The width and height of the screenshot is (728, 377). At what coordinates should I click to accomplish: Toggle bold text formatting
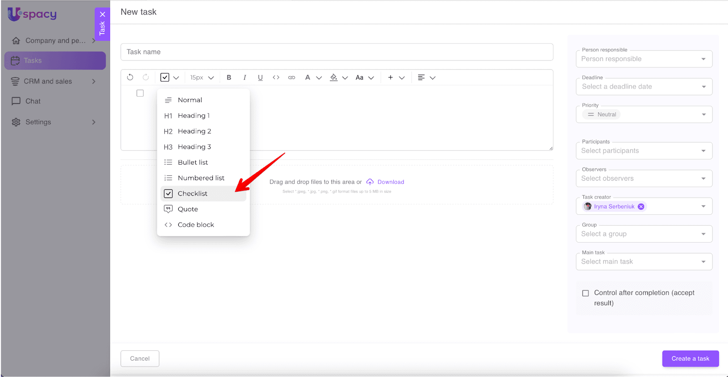(229, 78)
